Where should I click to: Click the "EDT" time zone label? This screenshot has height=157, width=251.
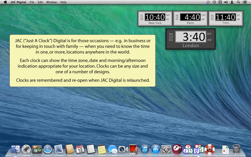coord(168,15)
